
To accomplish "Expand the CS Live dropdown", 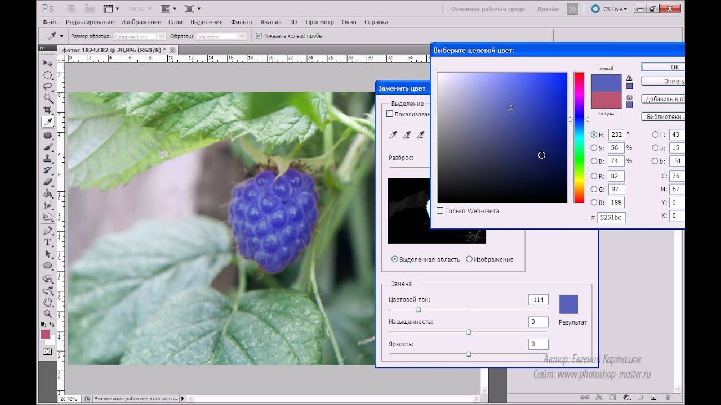I will point(609,9).
